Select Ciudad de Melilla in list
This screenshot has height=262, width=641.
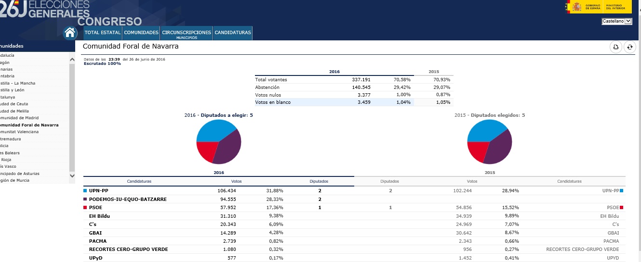14,111
